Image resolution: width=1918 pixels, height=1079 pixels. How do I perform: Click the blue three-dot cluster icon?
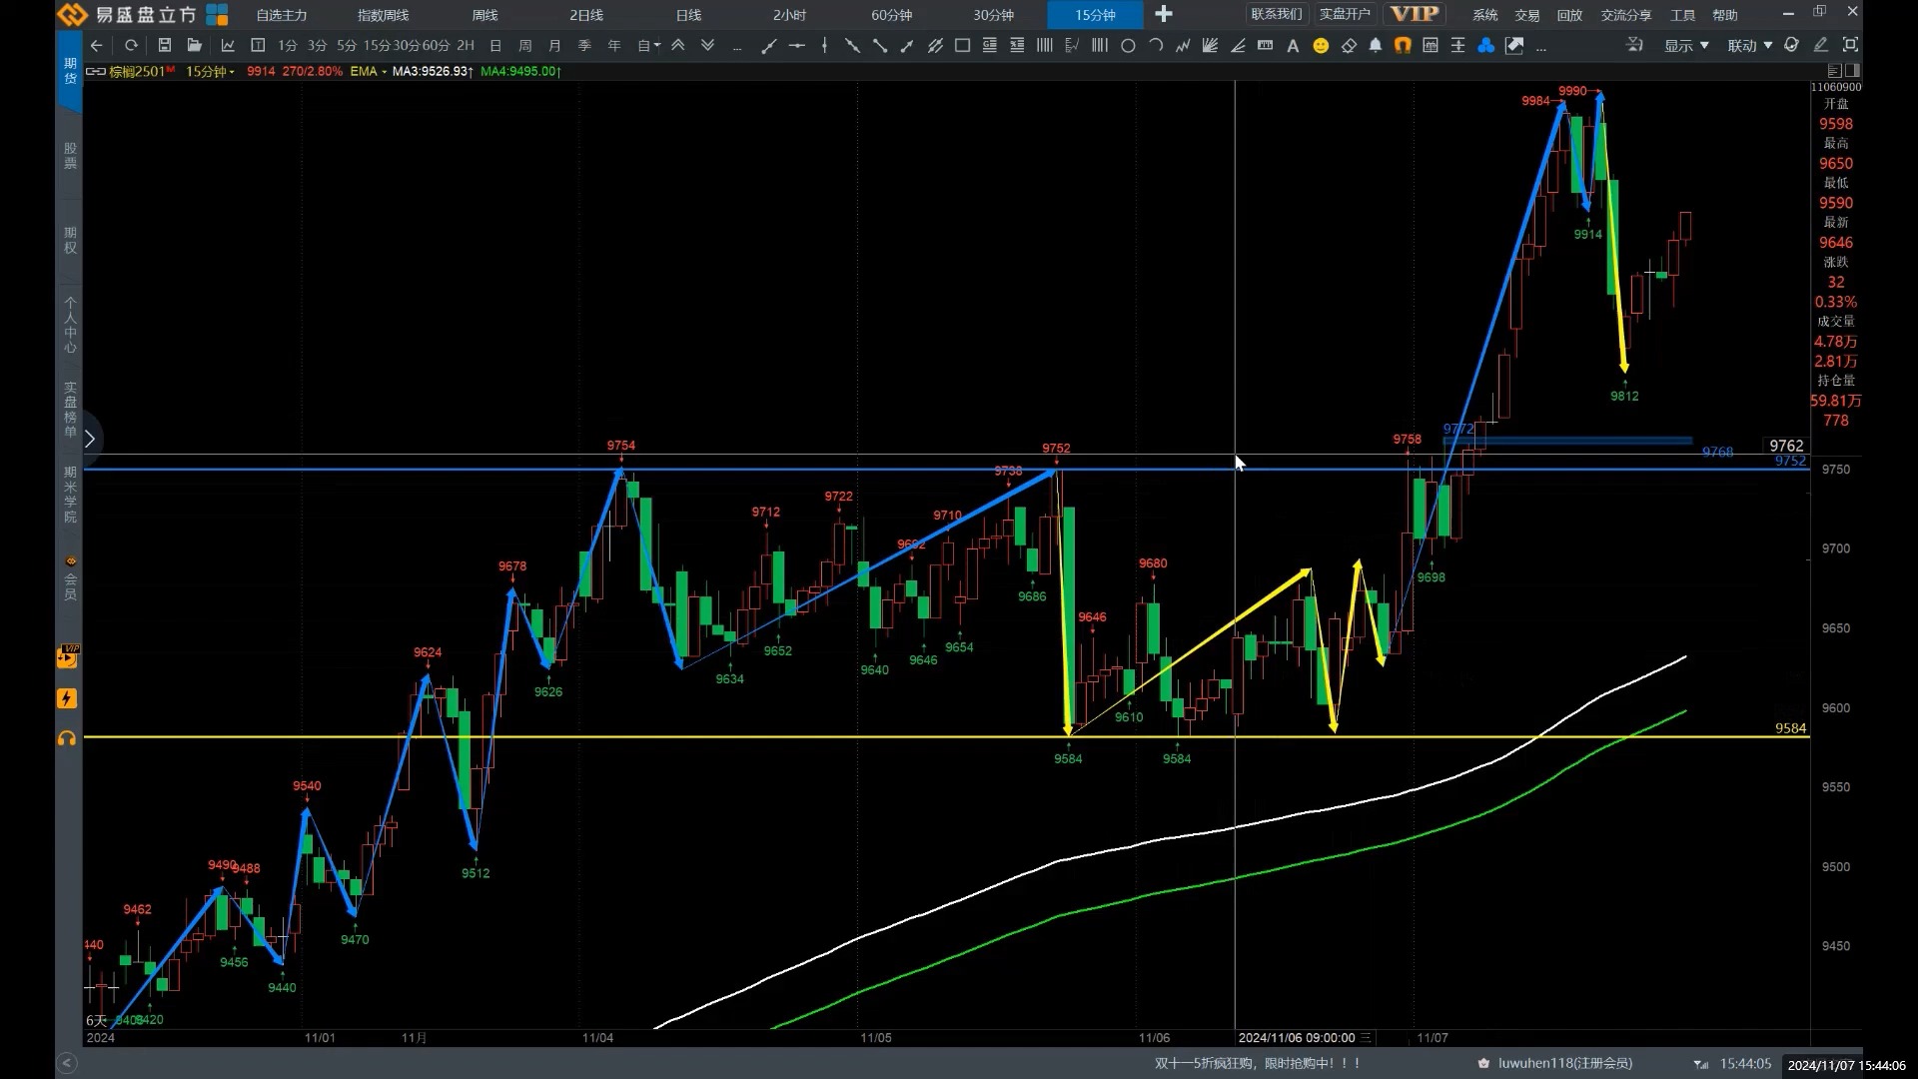1486,45
